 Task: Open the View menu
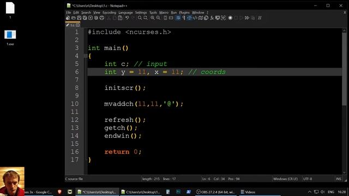click(97, 13)
